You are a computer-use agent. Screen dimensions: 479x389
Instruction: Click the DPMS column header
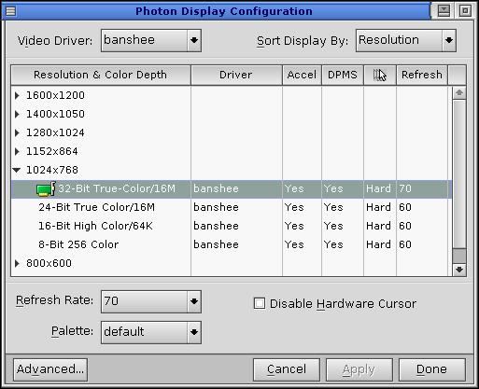pos(343,75)
